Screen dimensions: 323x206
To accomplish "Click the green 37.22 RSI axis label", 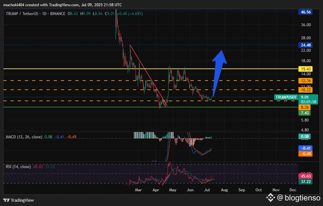I will [x=305, y=182].
